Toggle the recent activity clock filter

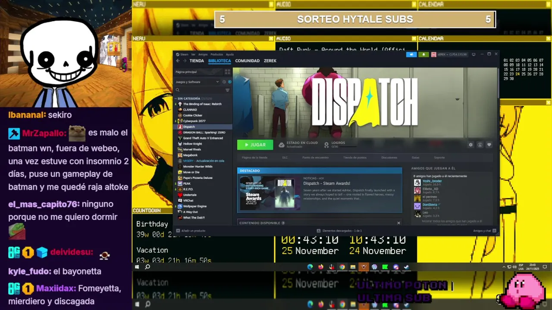[x=224, y=82]
